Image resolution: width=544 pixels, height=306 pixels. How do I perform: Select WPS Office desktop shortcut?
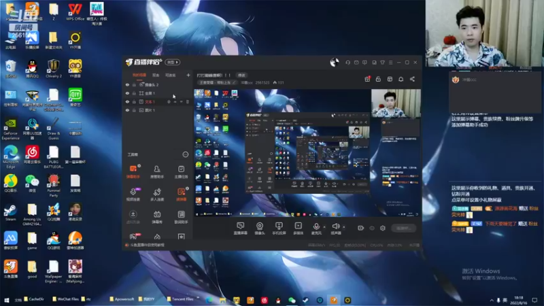75,12
